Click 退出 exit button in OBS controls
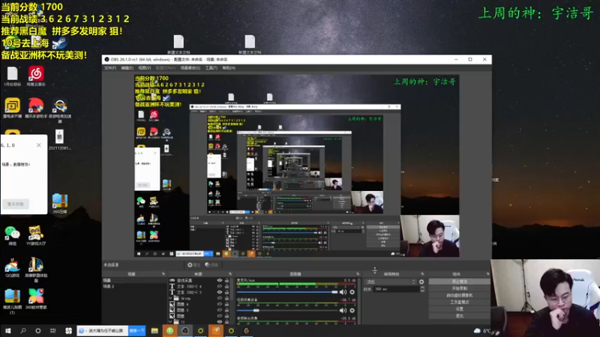 click(459, 315)
